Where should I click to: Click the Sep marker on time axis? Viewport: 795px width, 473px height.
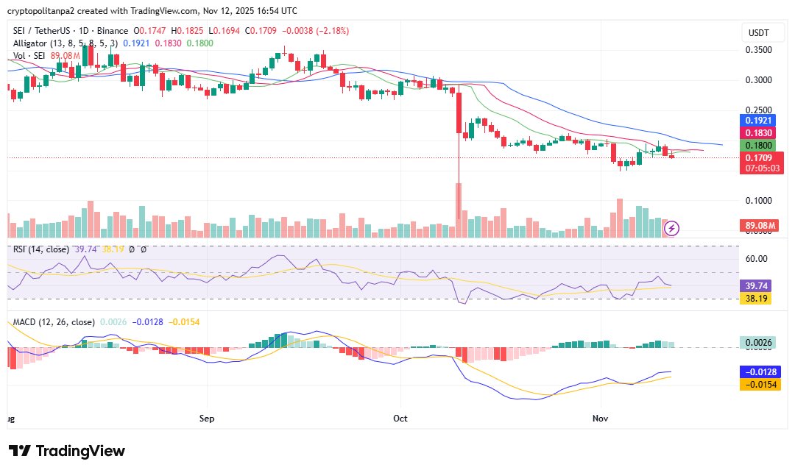(x=206, y=418)
